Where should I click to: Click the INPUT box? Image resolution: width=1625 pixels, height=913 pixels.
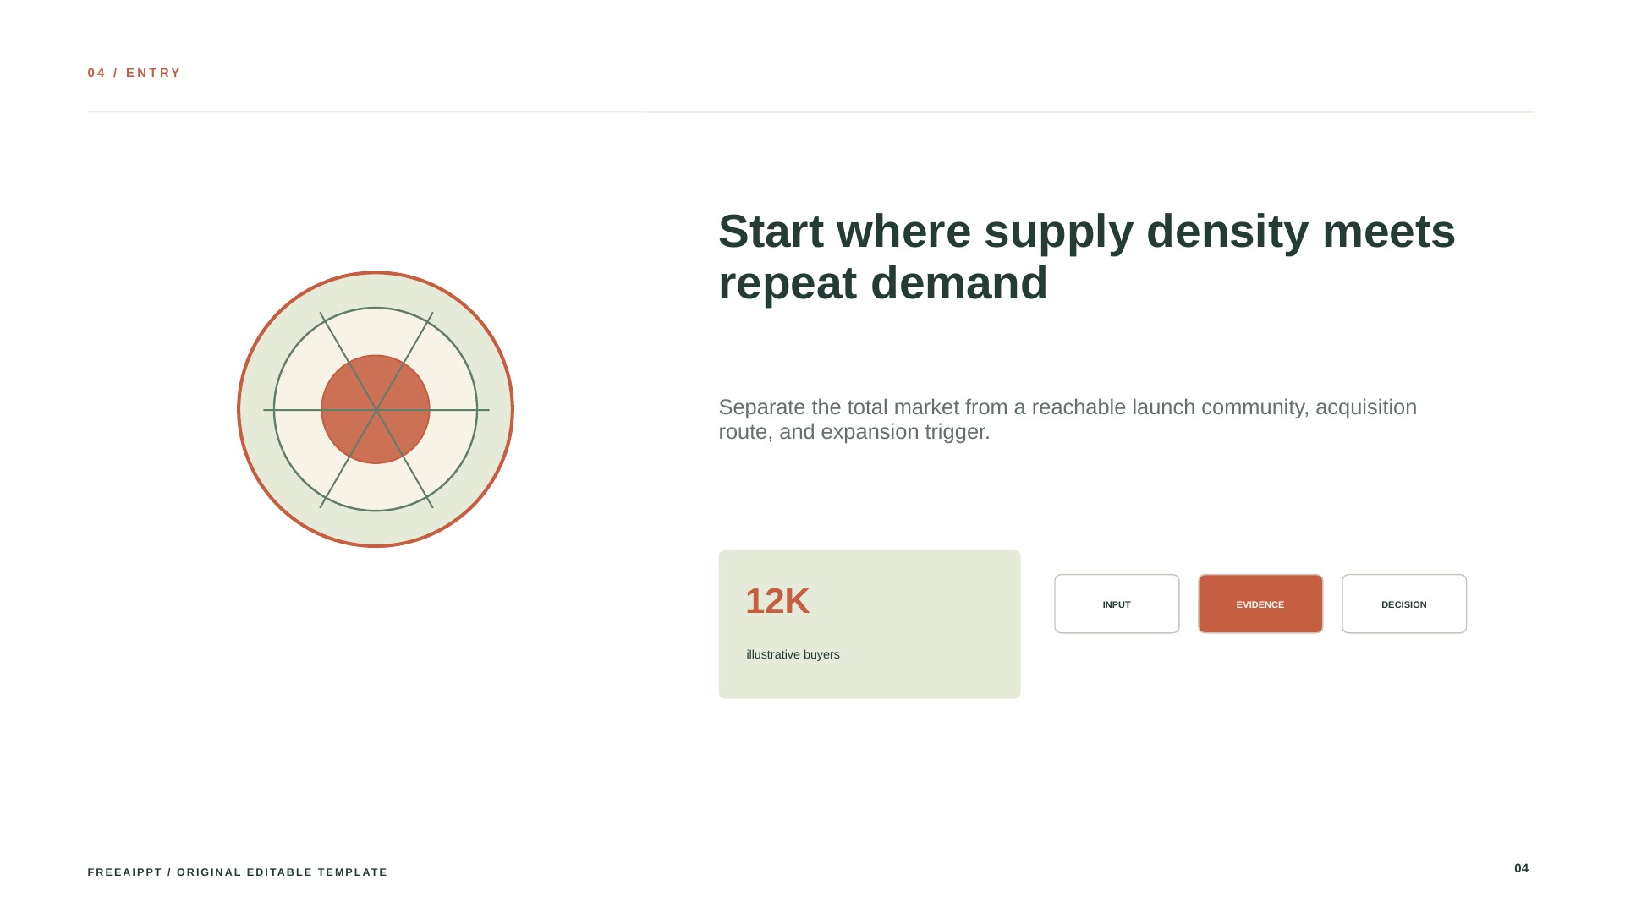1117,604
